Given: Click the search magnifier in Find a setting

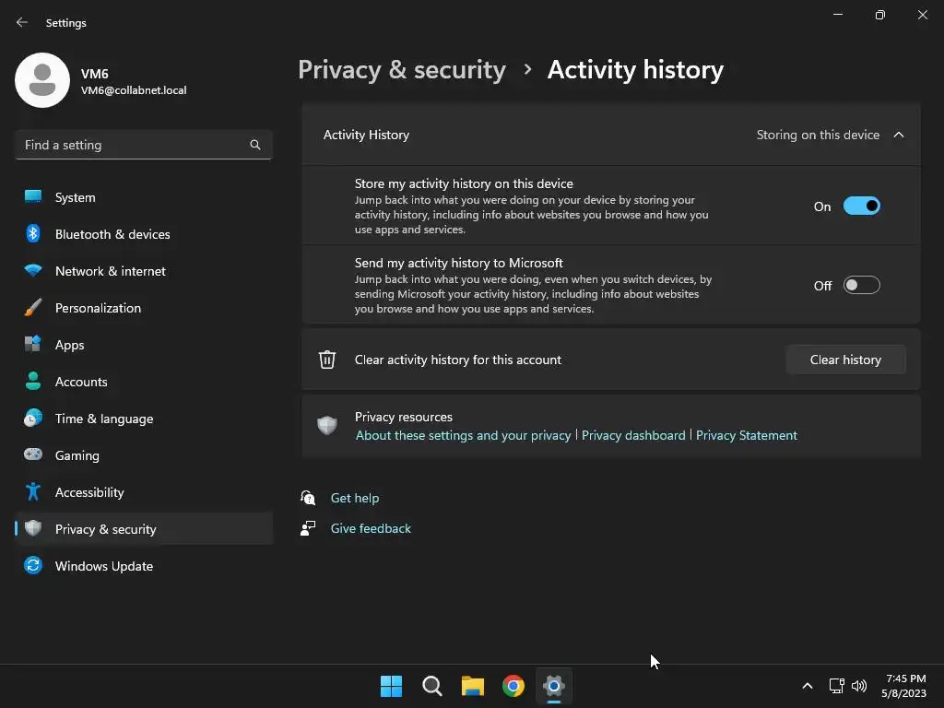Looking at the screenshot, I should [x=255, y=145].
